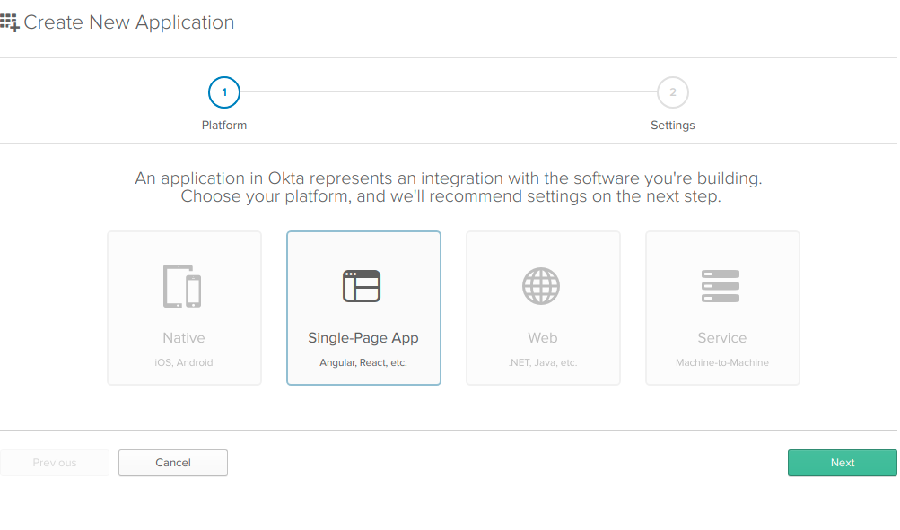900x530 pixels.
Task: Choose the Single-Page App label
Action: point(363,338)
